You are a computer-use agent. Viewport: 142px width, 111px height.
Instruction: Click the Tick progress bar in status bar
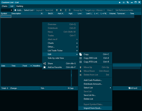coord(55,88)
